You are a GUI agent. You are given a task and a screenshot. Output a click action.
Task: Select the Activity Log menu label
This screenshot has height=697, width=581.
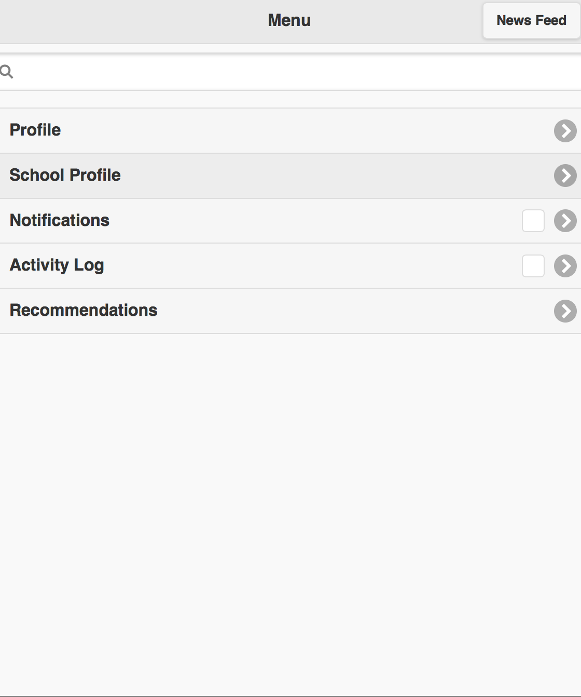[57, 265]
